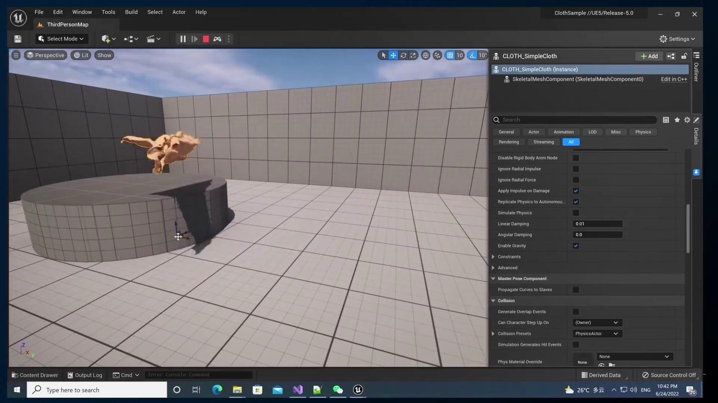The height and width of the screenshot is (403, 718).
Task: Select the Physics filter tab
Action: coord(643,132)
